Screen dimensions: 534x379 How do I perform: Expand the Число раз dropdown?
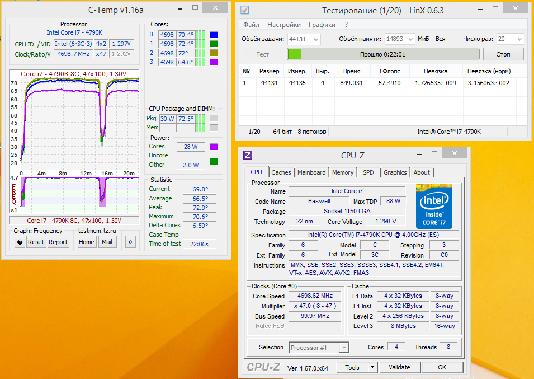pyautogui.click(x=518, y=39)
